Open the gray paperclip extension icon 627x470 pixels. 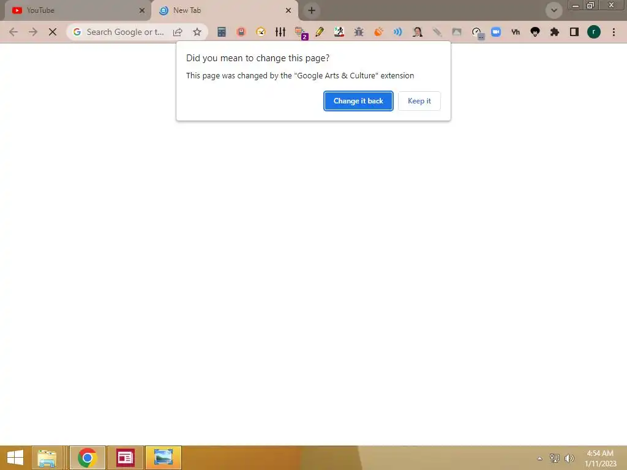437,32
